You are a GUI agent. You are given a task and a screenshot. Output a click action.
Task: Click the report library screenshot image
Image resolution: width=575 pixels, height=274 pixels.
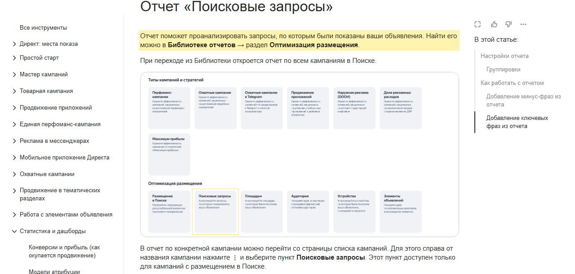[300, 155]
